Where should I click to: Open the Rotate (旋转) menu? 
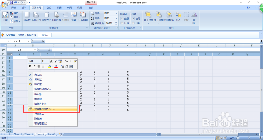(x=194, y=18)
